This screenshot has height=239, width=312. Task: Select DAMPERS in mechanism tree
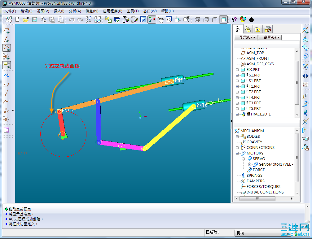256,181
